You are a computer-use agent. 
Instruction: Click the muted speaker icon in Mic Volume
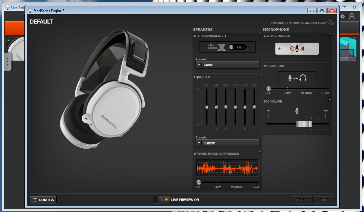tap(268, 111)
